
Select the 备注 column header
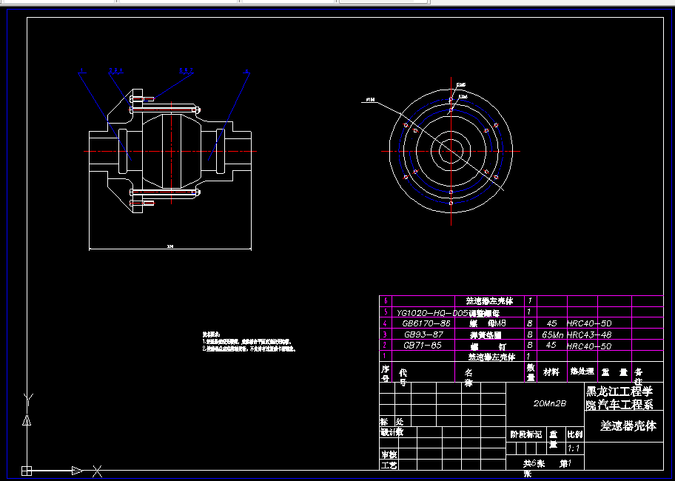(638, 377)
